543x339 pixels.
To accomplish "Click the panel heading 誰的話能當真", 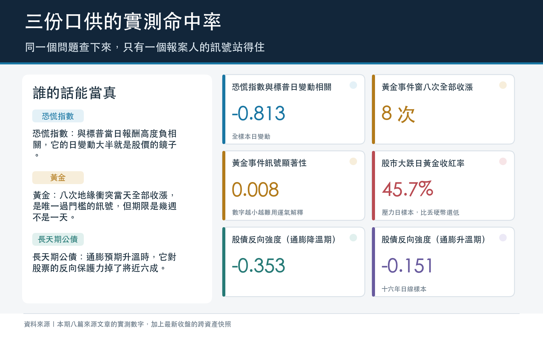I will click(x=74, y=93).
